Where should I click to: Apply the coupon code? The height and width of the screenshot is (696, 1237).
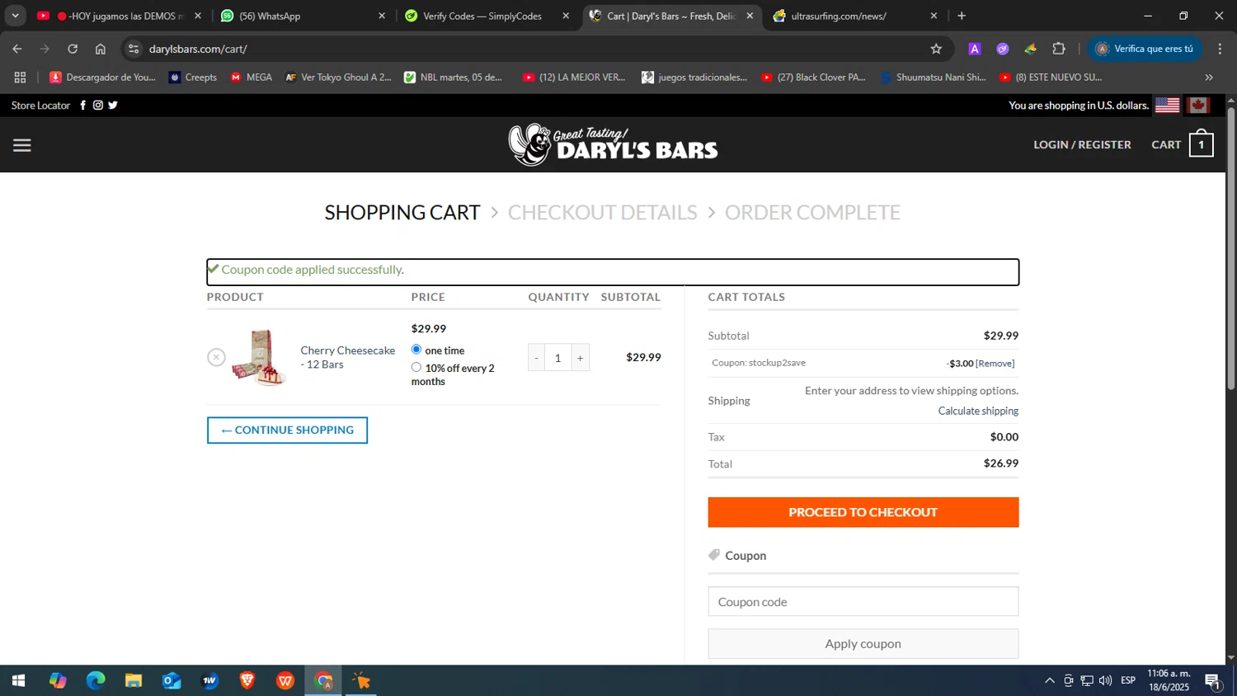coord(863,644)
